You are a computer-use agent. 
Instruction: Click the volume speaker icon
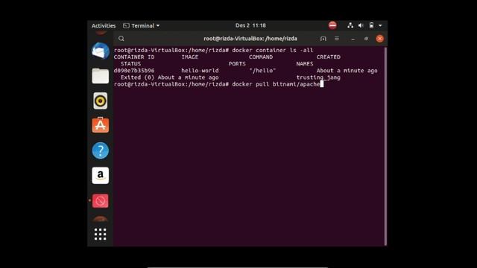coord(361,25)
